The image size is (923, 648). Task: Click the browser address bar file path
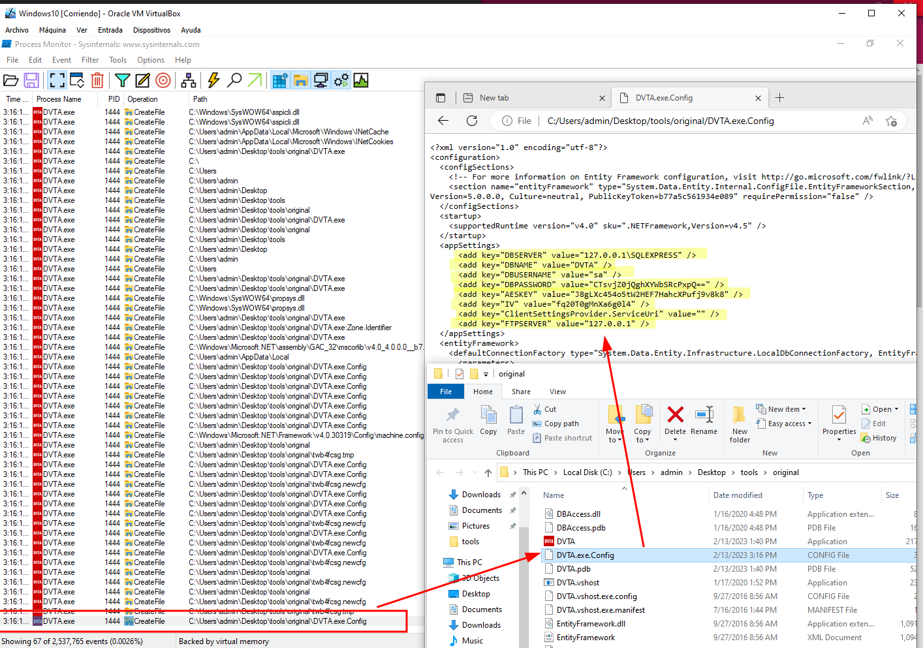661,121
